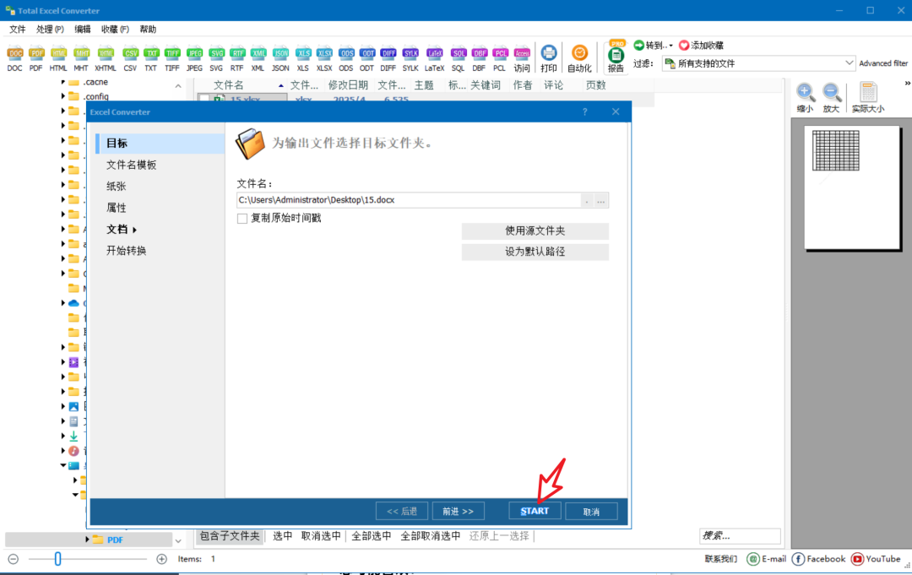
Task: Enable the 复制原始时间戳 checkbox
Action: (x=242, y=219)
